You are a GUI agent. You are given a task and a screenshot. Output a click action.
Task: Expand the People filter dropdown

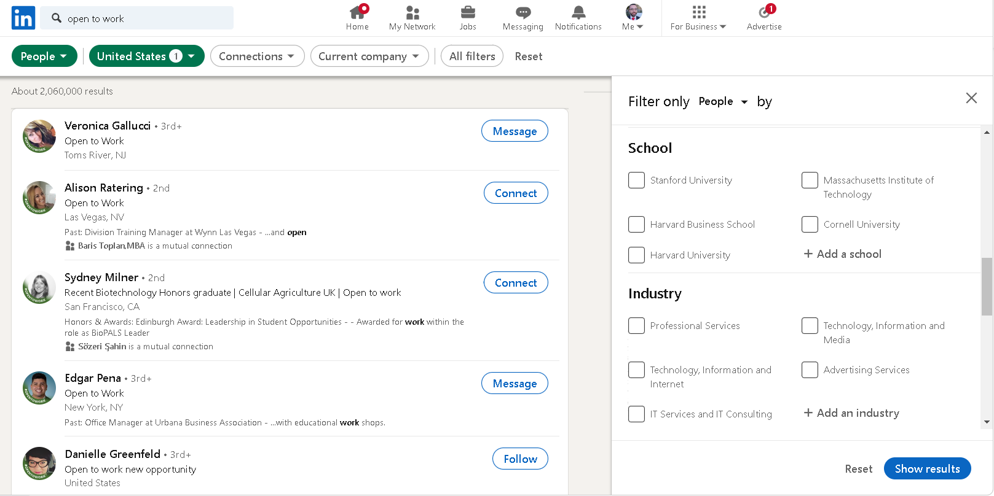click(44, 56)
